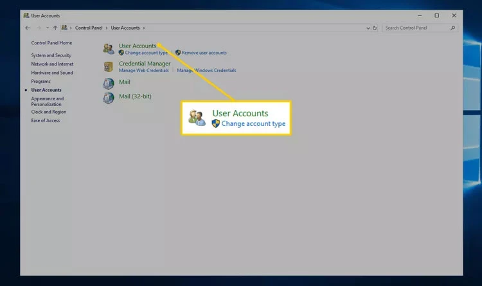Refresh the Control Panel view

pyautogui.click(x=375, y=28)
